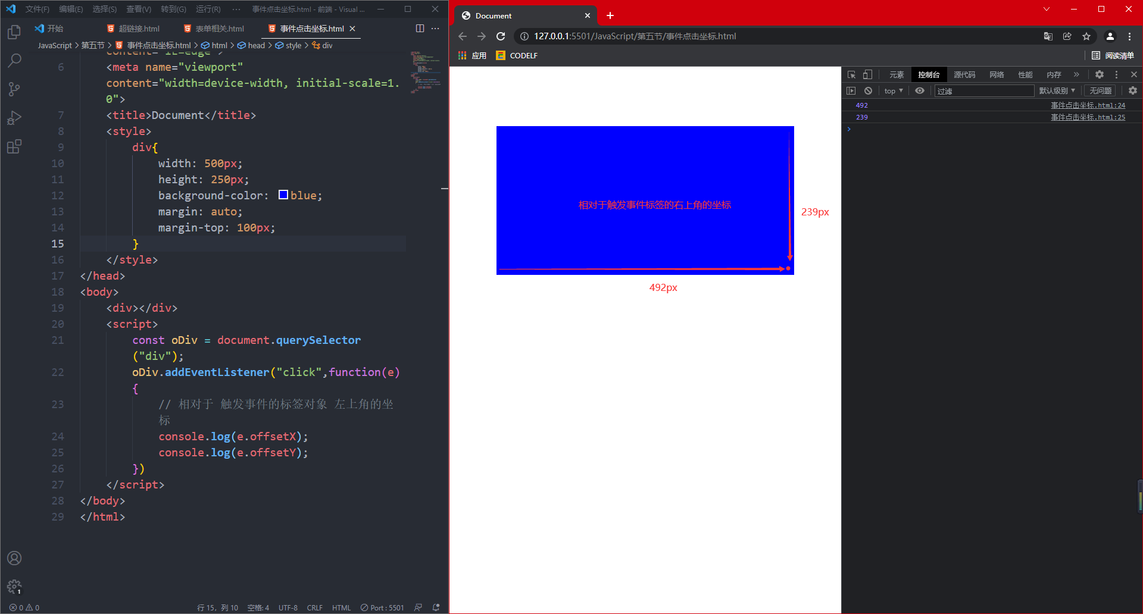Open the Extensions icon in VS Code sidebar
This screenshot has height=614, width=1143.
point(14,146)
